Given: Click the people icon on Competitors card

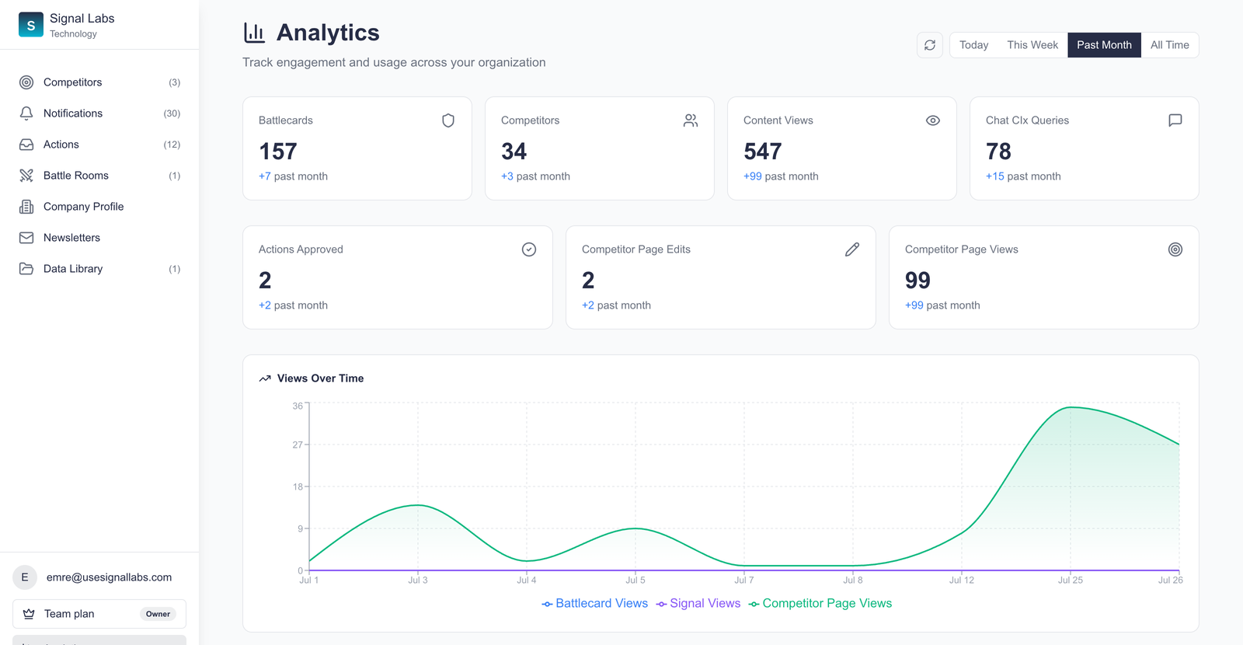Looking at the screenshot, I should [x=691, y=120].
